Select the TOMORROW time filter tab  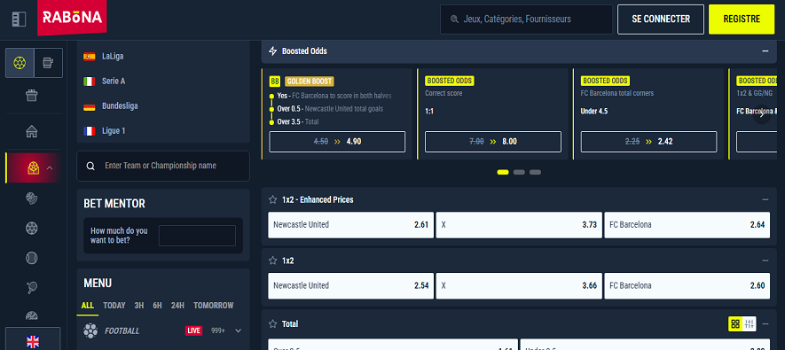(x=213, y=306)
